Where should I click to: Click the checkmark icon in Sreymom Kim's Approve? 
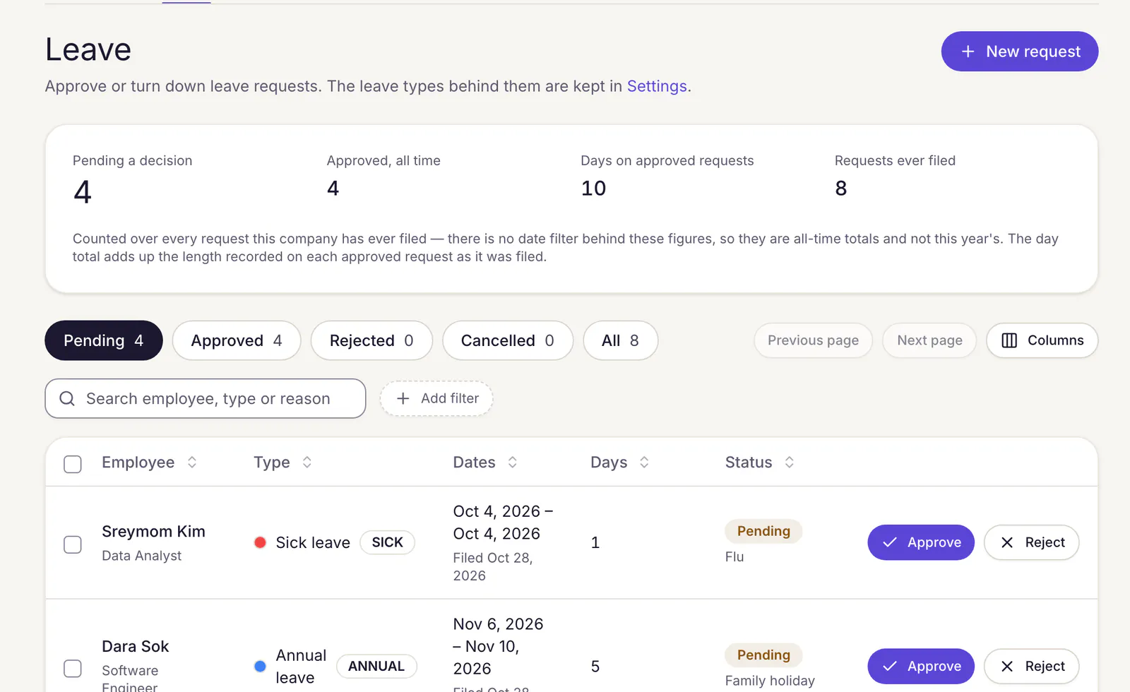(x=890, y=542)
